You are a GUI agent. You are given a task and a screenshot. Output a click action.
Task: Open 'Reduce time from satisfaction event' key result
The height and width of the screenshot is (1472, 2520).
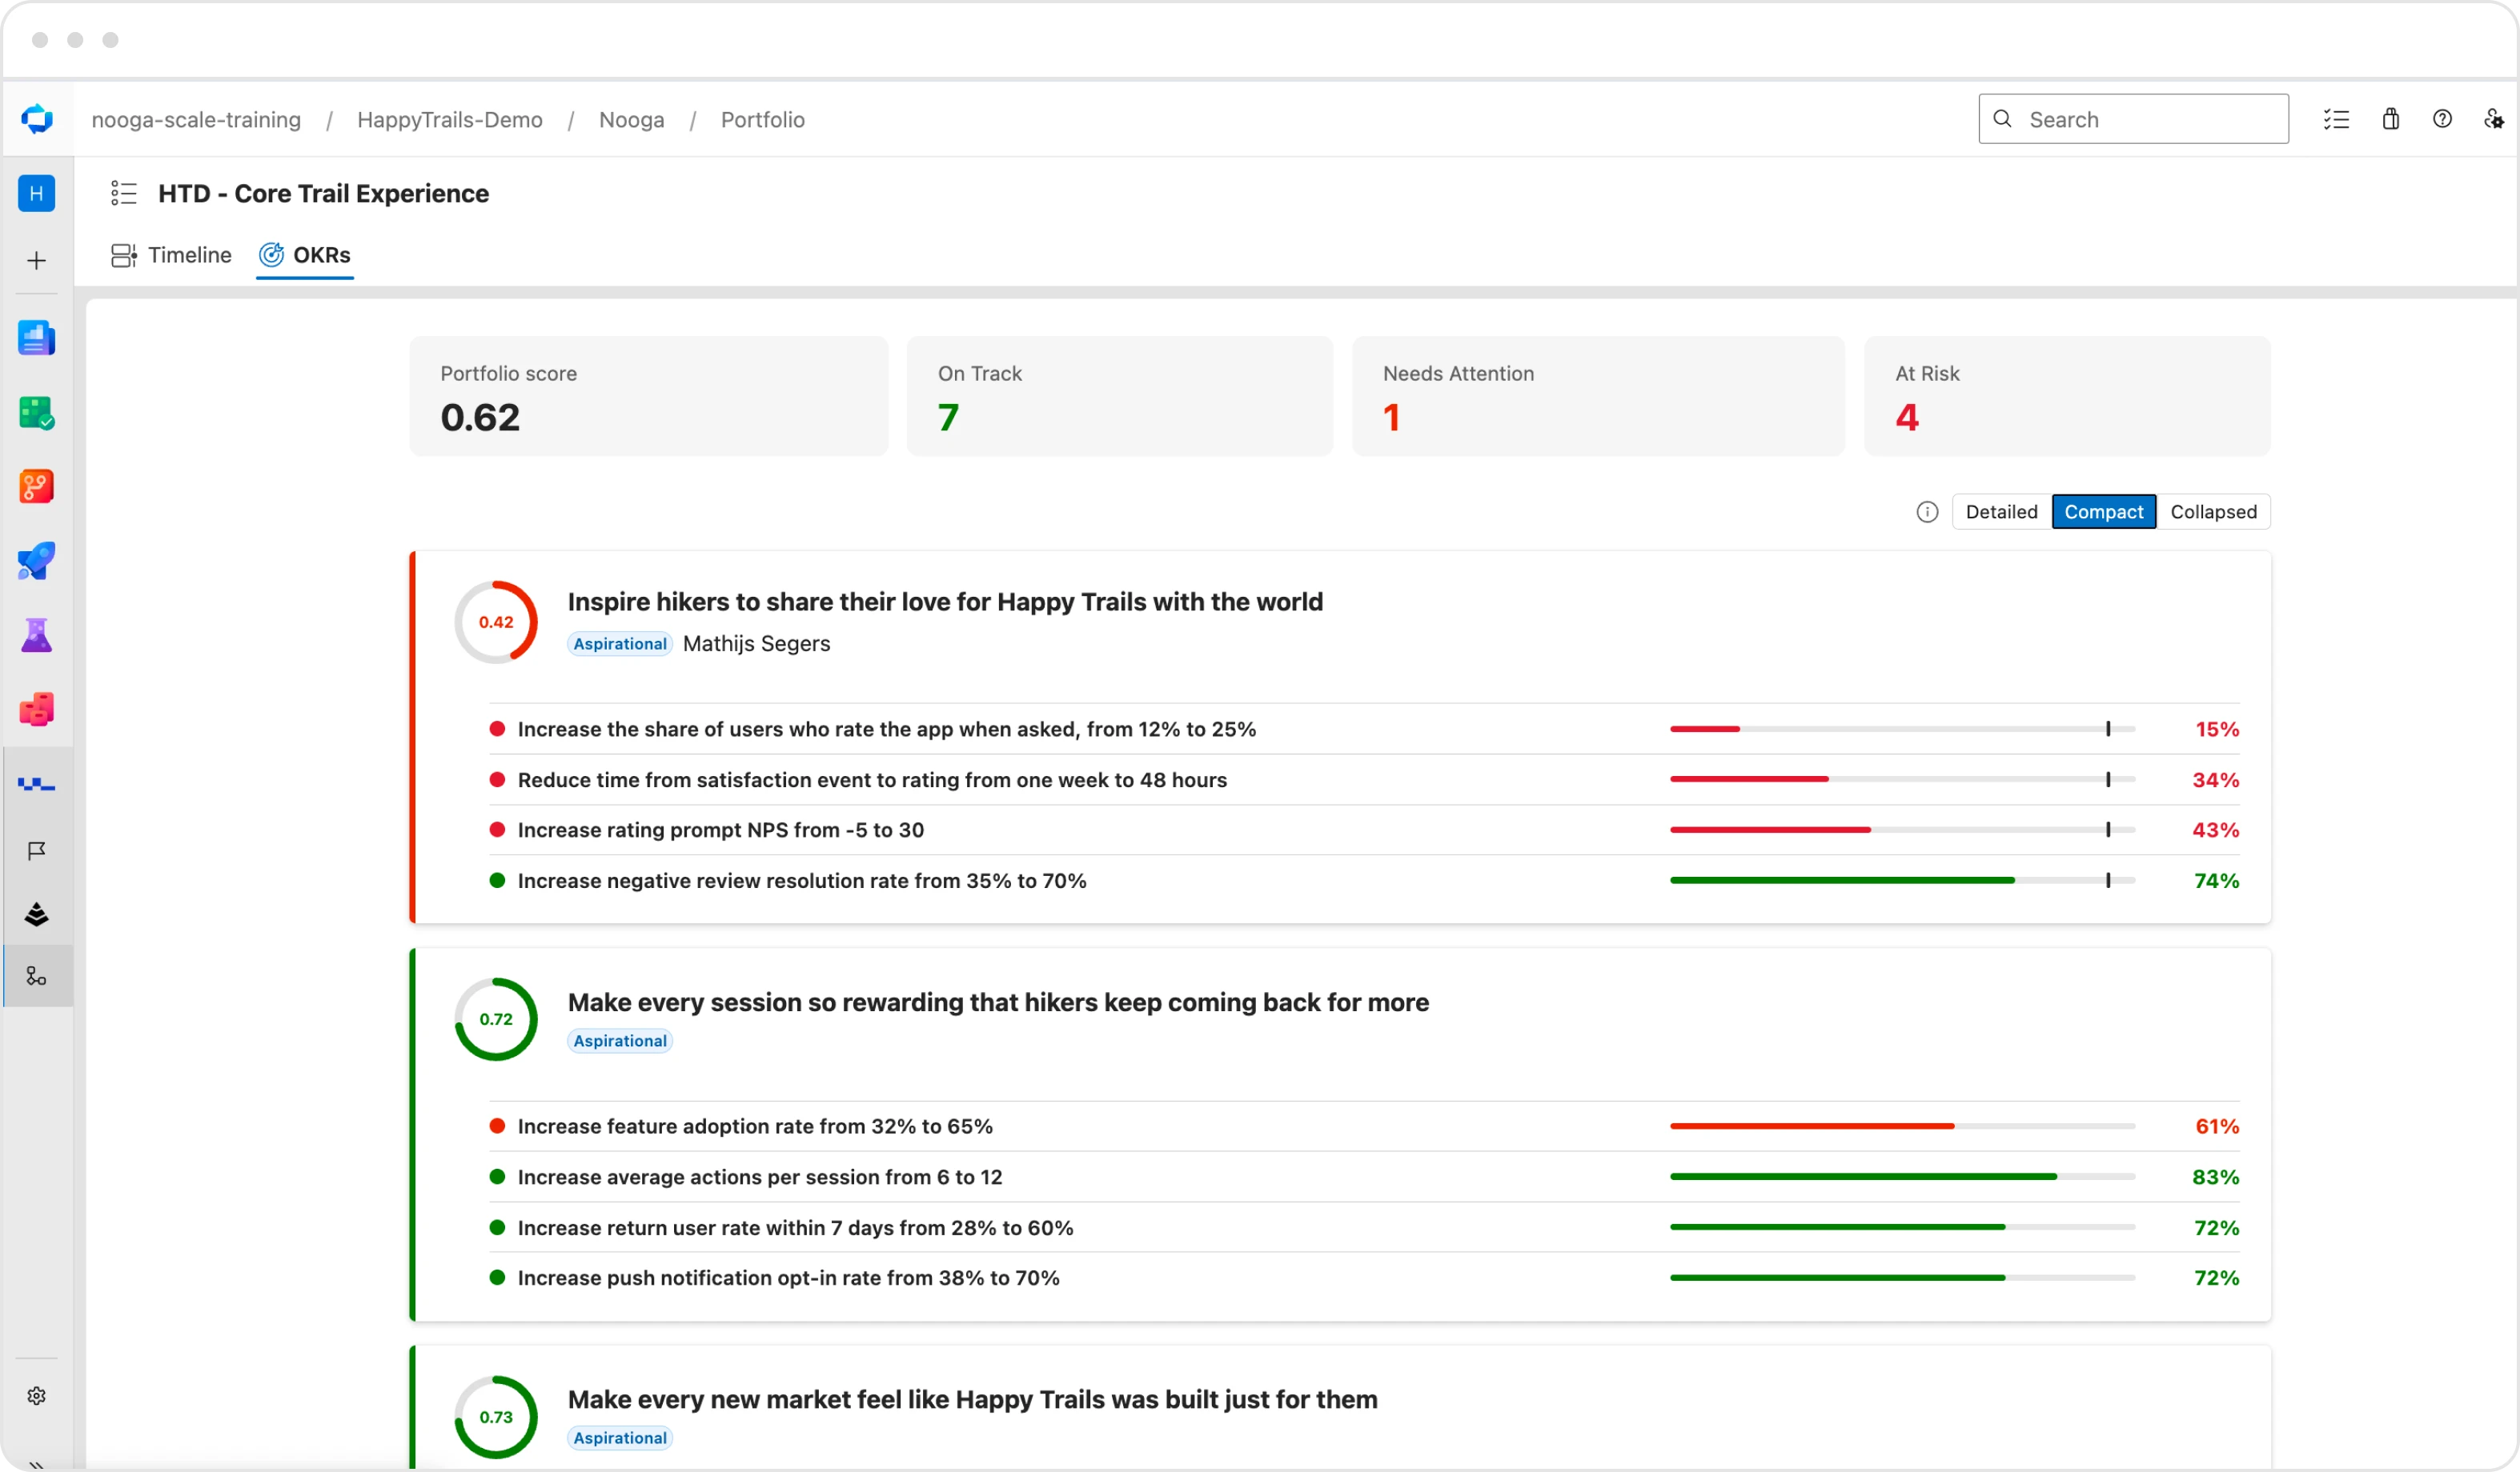pyautogui.click(x=872, y=779)
